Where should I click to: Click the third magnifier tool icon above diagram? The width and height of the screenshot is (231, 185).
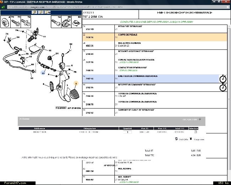pyautogui.click(x=48, y=12)
